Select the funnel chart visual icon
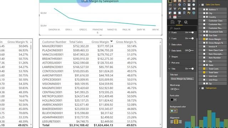This screenshot has width=228, height=128. click(x=175, y=9)
